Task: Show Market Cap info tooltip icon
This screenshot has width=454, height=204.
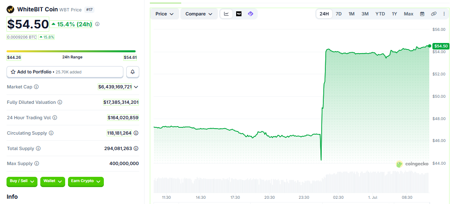Action: (36, 87)
